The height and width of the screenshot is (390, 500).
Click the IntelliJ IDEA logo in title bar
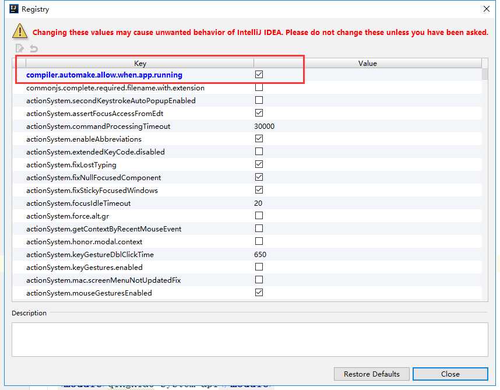tap(14, 9)
